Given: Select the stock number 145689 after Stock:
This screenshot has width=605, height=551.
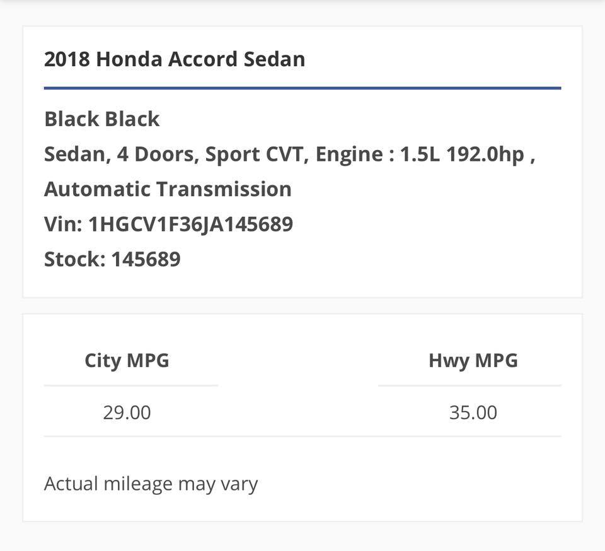Looking at the screenshot, I should [146, 259].
